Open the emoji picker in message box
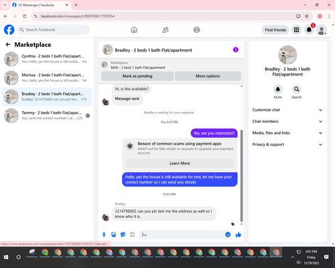 tap(228, 234)
